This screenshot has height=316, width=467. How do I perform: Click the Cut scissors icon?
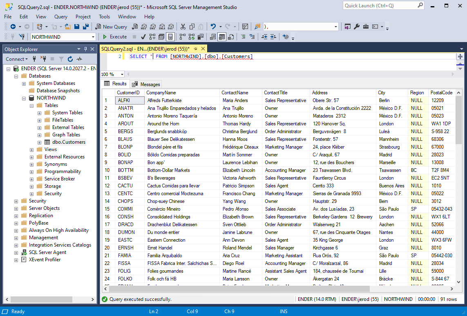pos(183,27)
